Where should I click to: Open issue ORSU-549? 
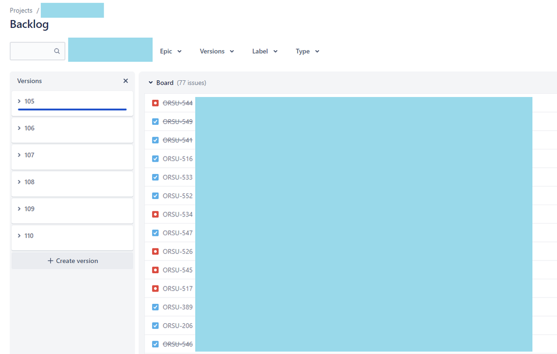pyautogui.click(x=178, y=122)
